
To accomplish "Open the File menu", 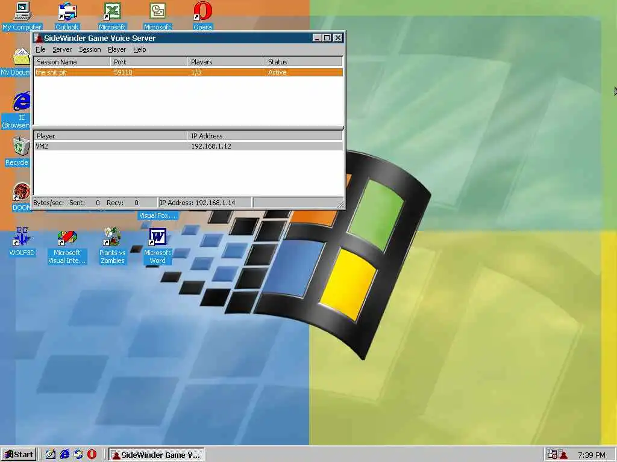I will (40, 49).
